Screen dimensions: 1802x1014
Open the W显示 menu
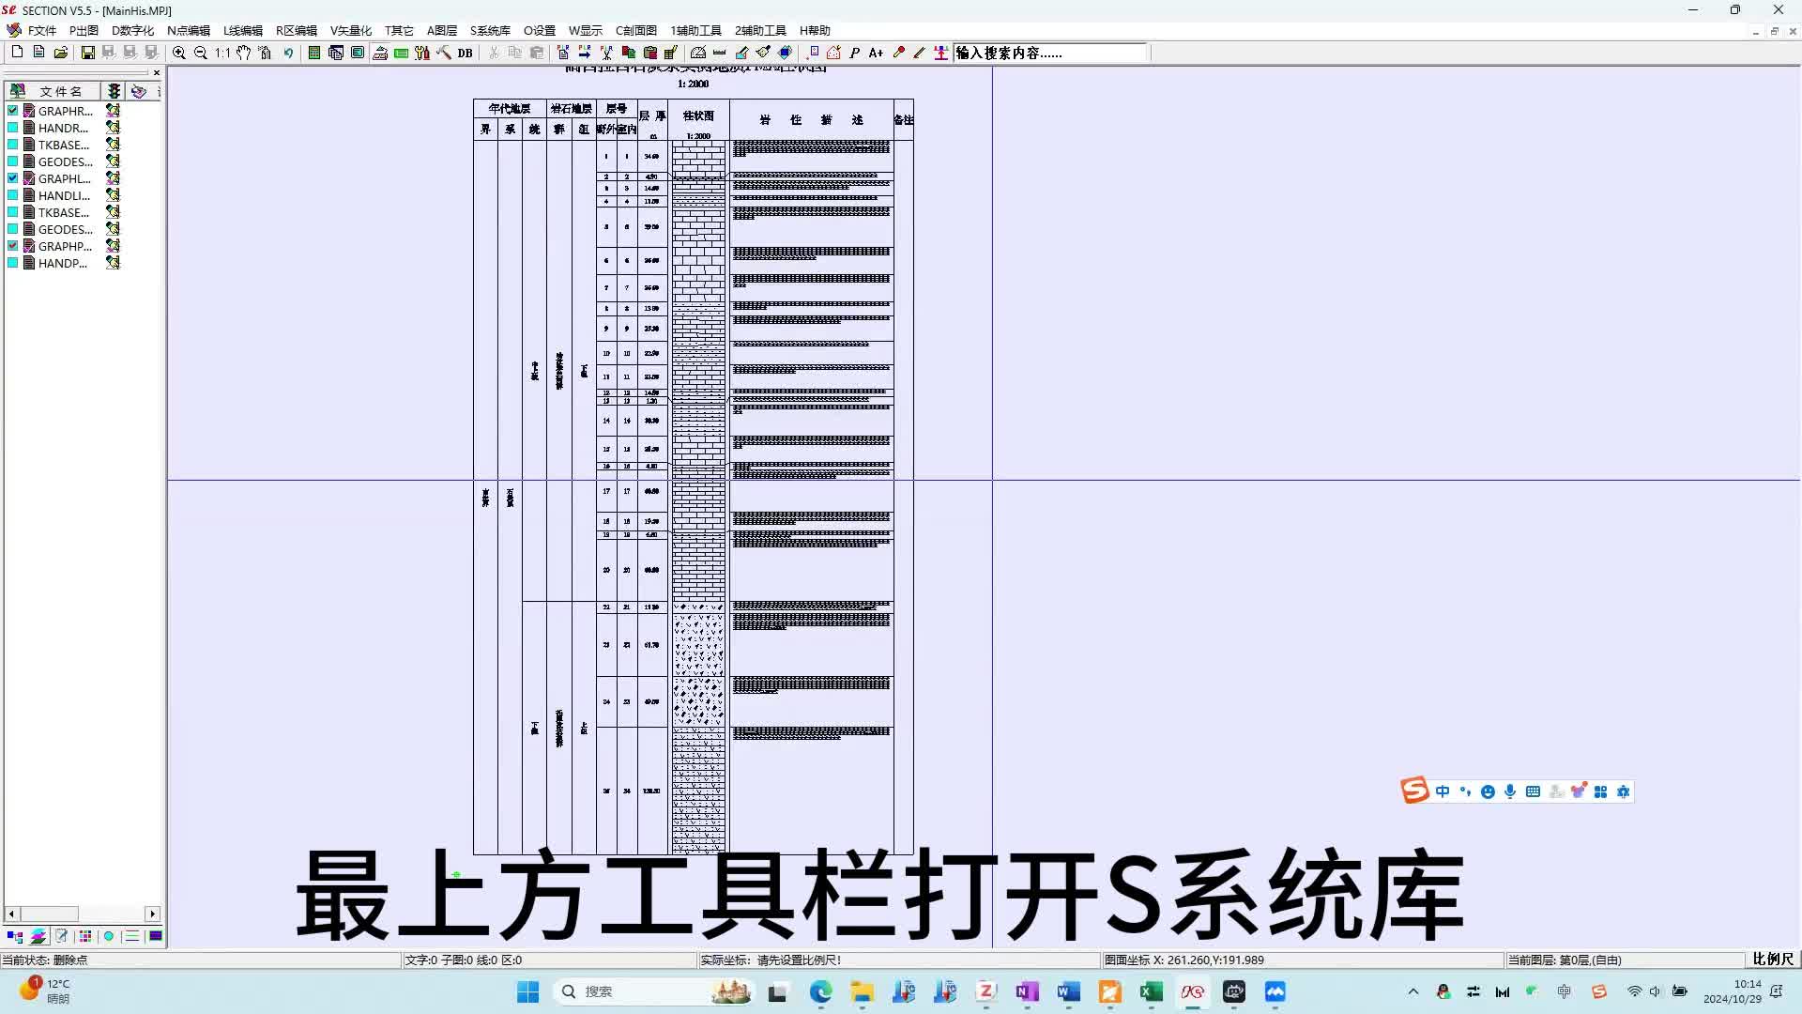click(586, 31)
